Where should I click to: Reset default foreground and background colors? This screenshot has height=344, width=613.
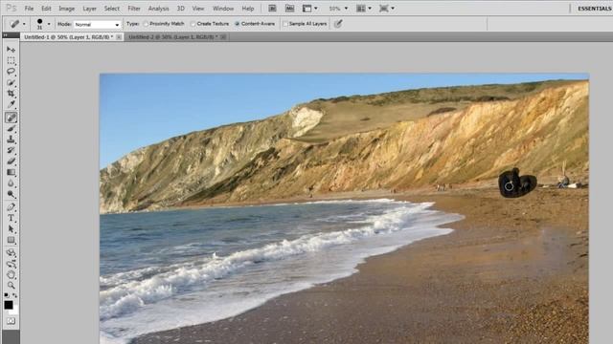click(7, 295)
